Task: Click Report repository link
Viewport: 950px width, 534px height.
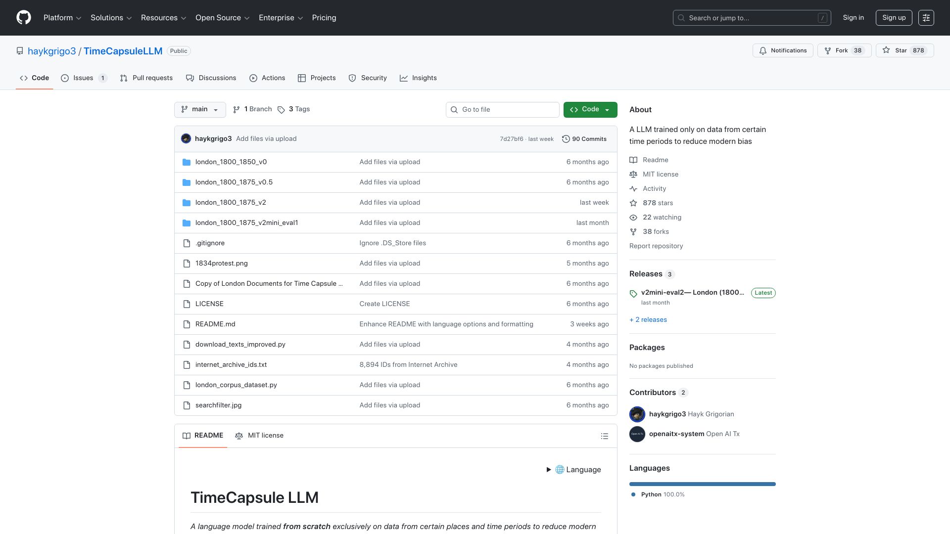Action: (656, 246)
